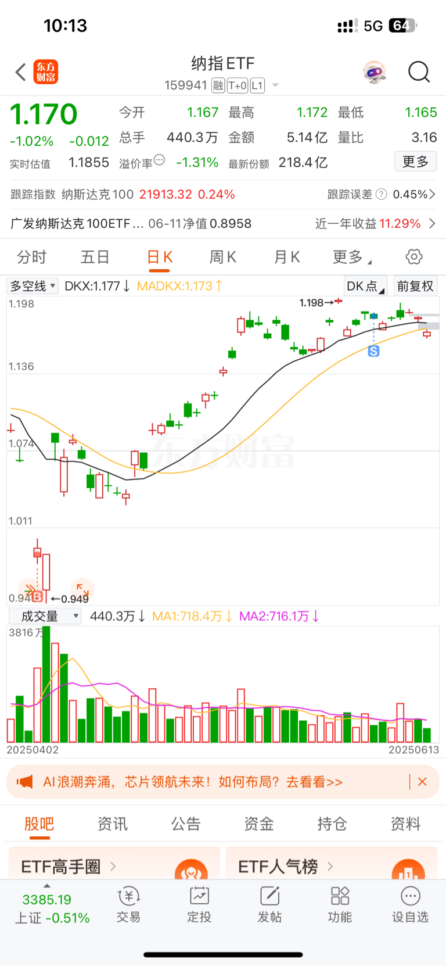Open the 多空线 indicator dropdown

(33, 286)
